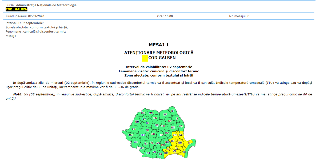Viewport: 320px width, 161px height.
Task: Click the SV county on the map
Action: tap(165, 115)
